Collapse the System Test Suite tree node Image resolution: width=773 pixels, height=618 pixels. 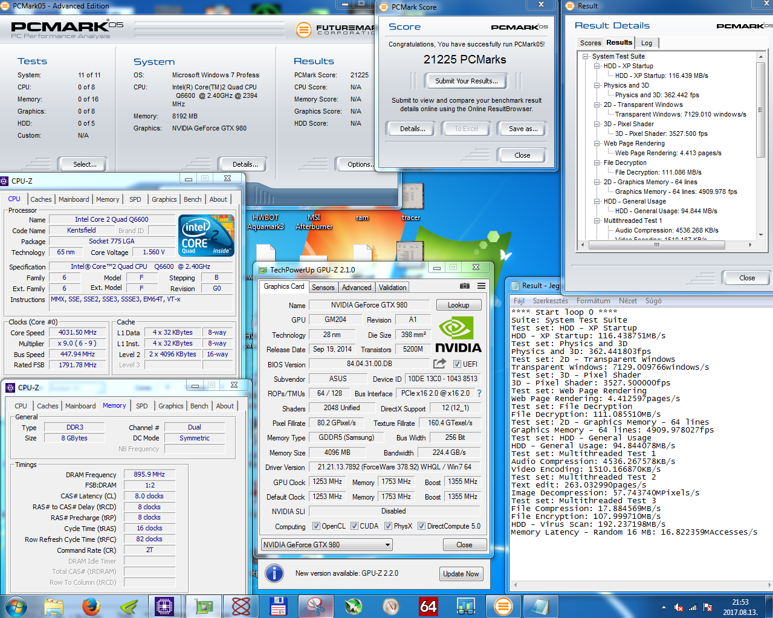586,56
